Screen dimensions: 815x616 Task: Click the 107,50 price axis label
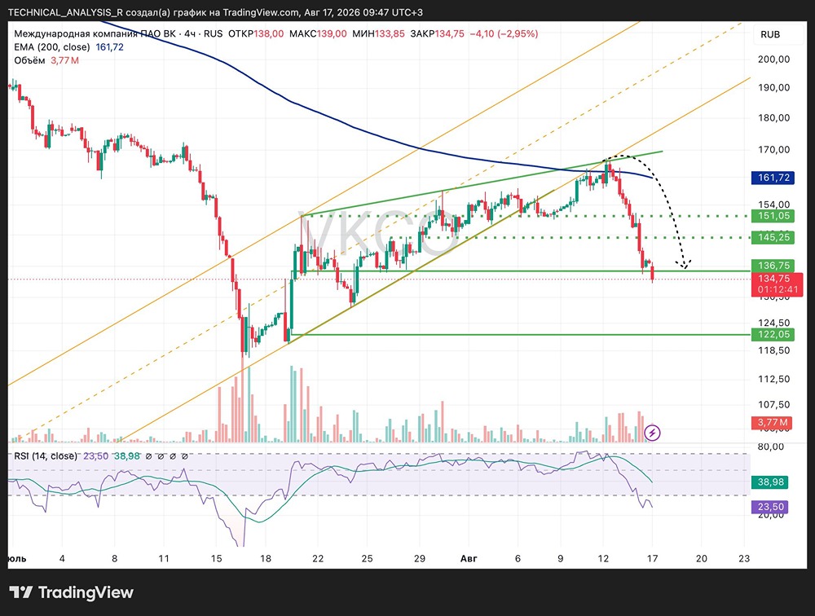click(773, 404)
